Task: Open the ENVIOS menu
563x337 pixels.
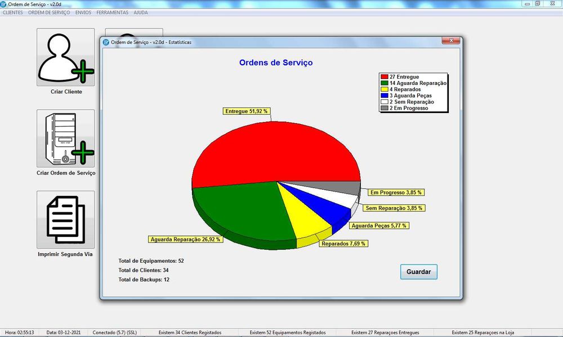Action: (x=83, y=12)
